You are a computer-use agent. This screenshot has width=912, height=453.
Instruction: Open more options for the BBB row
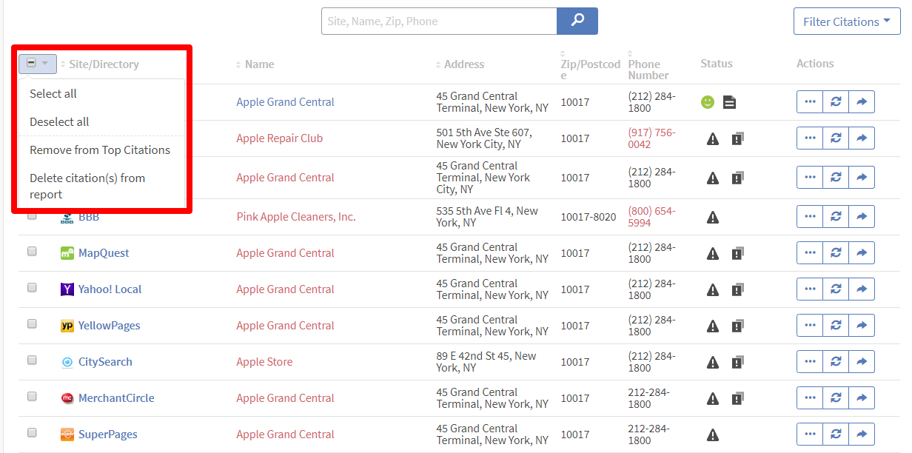(x=810, y=217)
